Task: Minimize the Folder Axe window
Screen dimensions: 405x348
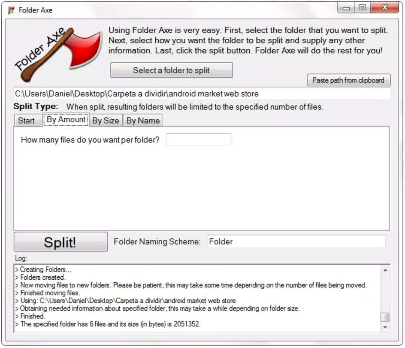Action: (x=346, y=8)
